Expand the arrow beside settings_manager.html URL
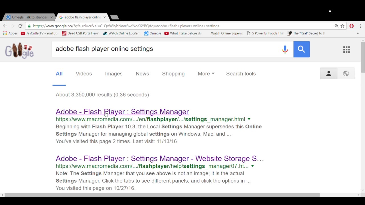Screen dimensions: 365x205 click(x=249, y=119)
